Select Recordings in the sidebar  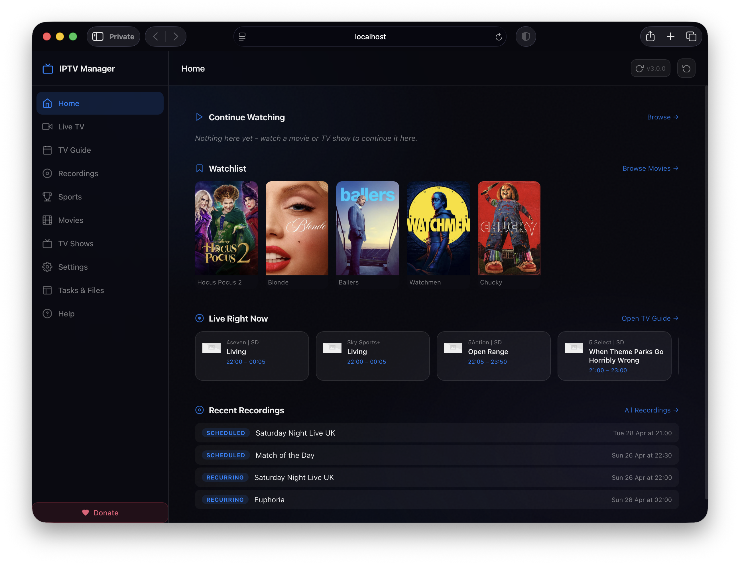click(x=100, y=174)
